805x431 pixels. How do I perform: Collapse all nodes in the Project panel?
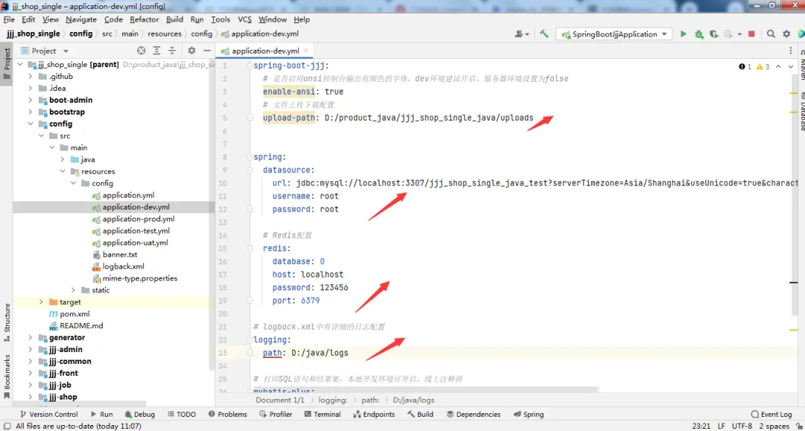pyautogui.click(x=173, y=51)
